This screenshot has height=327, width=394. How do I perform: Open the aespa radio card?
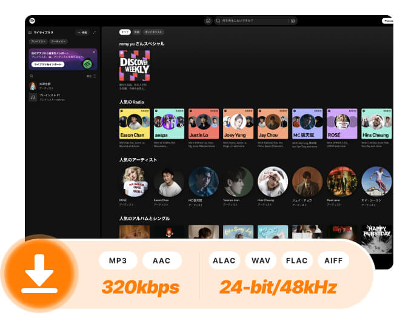point(169,124)
